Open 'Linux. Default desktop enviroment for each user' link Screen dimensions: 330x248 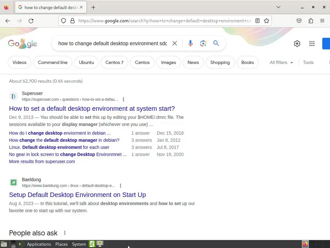click(59, 147)
